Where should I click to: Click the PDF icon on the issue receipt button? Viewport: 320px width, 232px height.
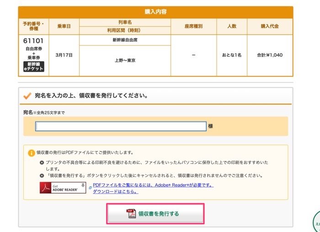[x=131, y=214]
